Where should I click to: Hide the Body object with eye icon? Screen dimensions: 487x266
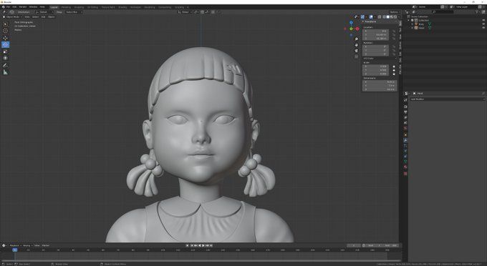pos(483,24)
